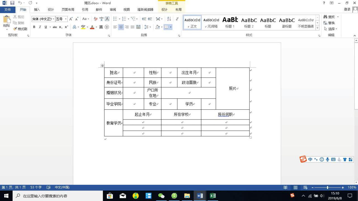Screen dimensions: 358x201
Task: Toggle Bold formatting
Action: pyautogui.click(x=34, y=27)
